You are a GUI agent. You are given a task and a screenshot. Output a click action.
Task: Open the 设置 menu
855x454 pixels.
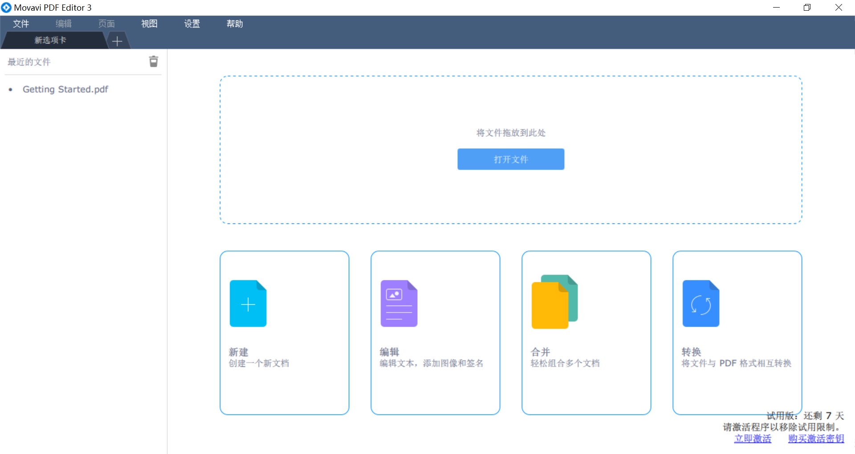point(192,24)
